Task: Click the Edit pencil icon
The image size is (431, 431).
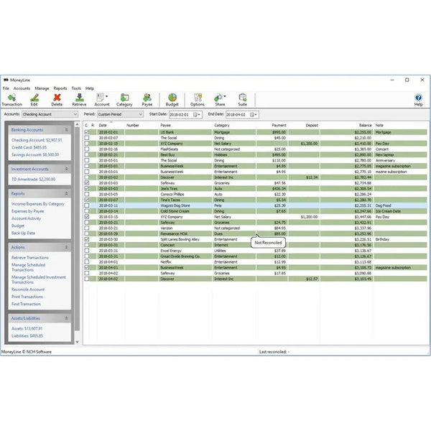Action: 34,100
